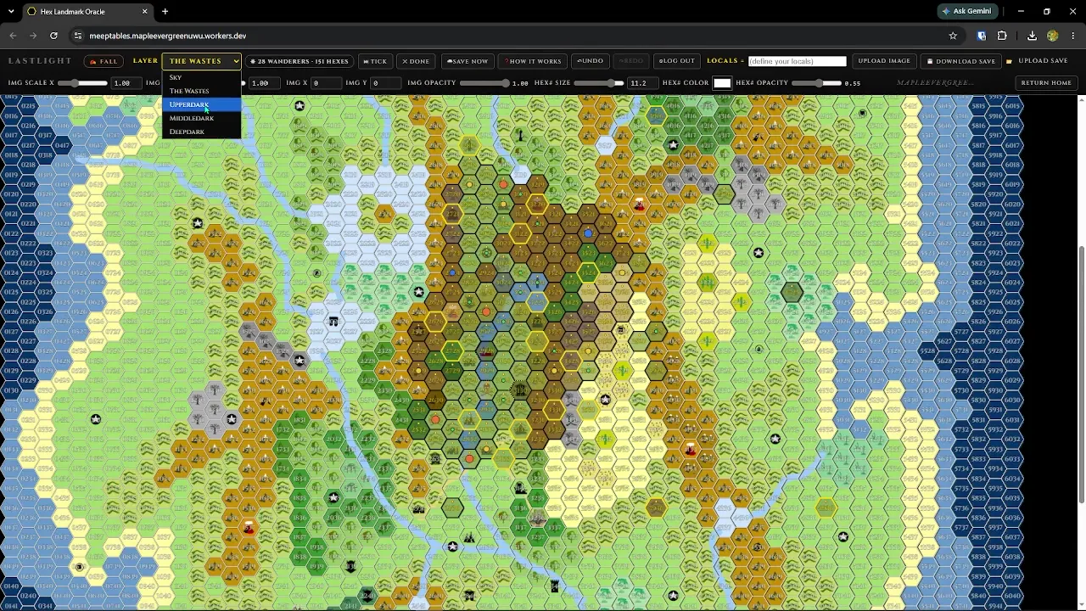Click Upload Save with folder icon
This screenshot has width=1086, height=611.
[x=1037, y=61]
